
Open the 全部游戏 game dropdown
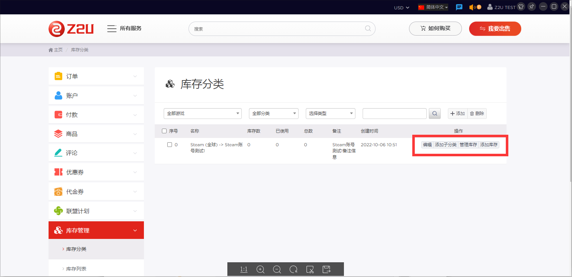(x=203, y=114)
